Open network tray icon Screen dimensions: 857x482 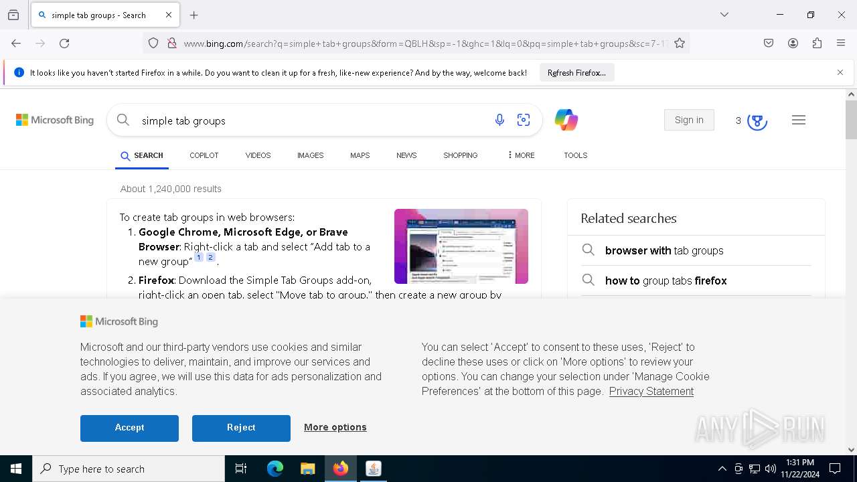pos(755,469)
